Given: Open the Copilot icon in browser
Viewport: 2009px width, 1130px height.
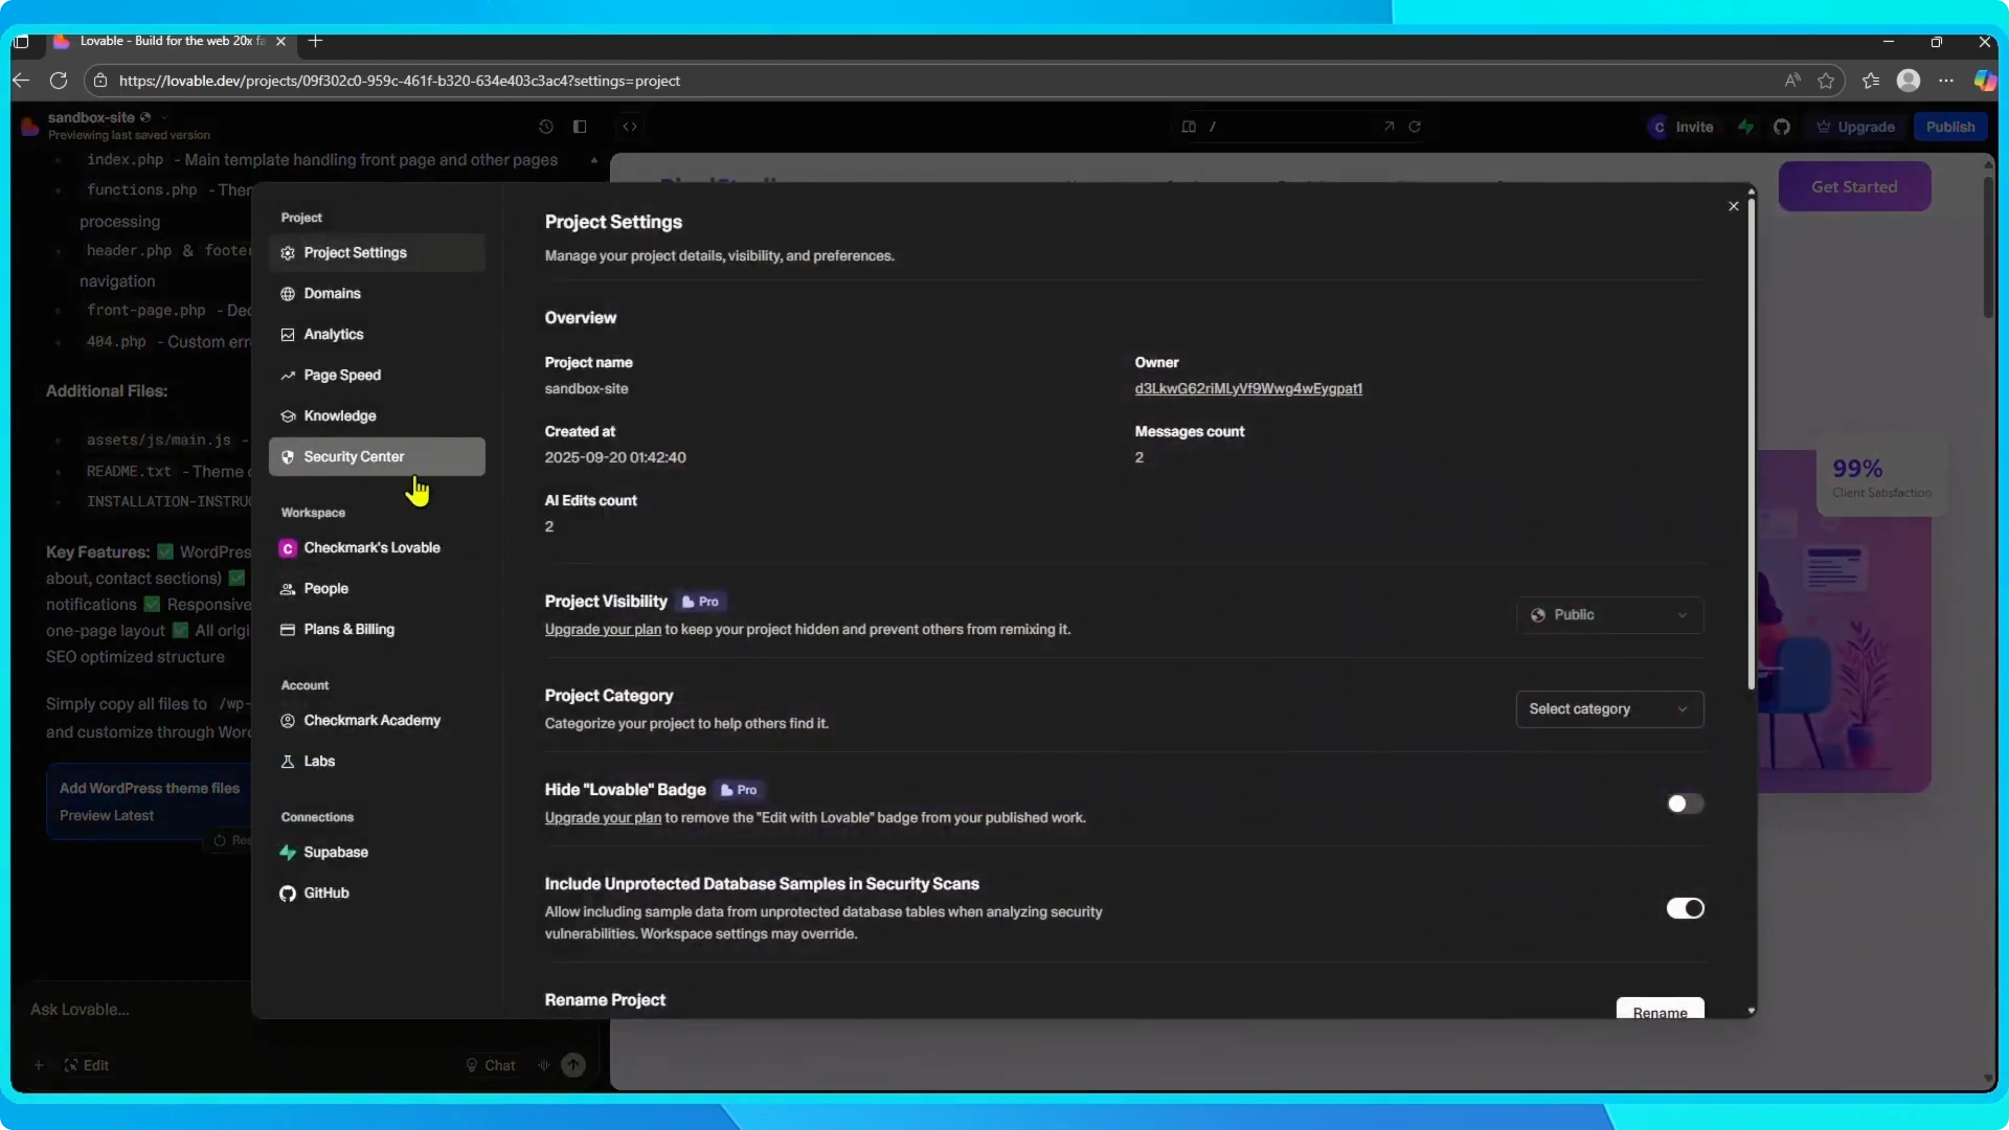Looking at the screenshot, I should pyautogui.click(x=1985, y=80).
